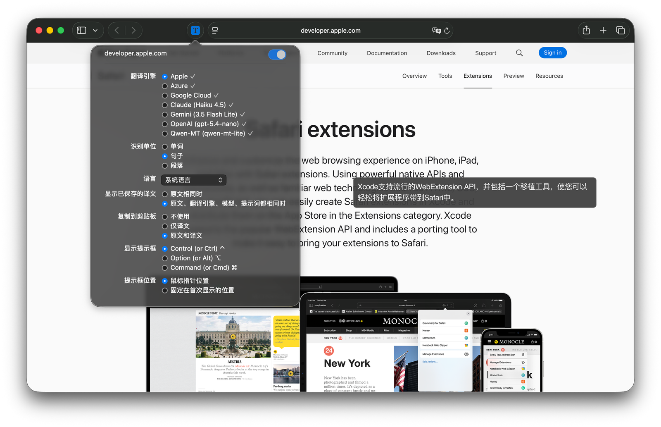Select 固定在首次显示的位置 tooltip position

tap(165, 291)
